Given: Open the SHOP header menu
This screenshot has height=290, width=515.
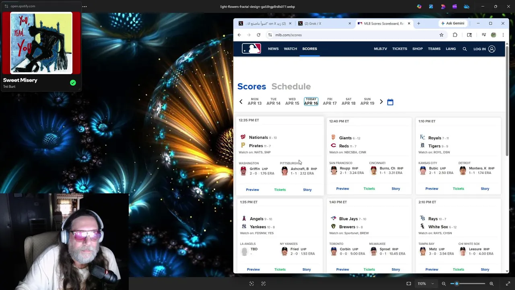Looking at the screenshot, I should point(417,49).
